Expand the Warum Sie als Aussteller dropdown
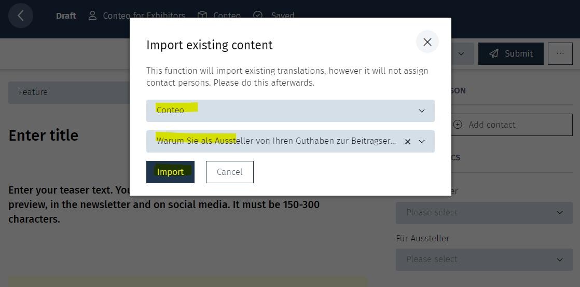The width and height of the screenshot is (580, 287). click(x=422, y=141)
